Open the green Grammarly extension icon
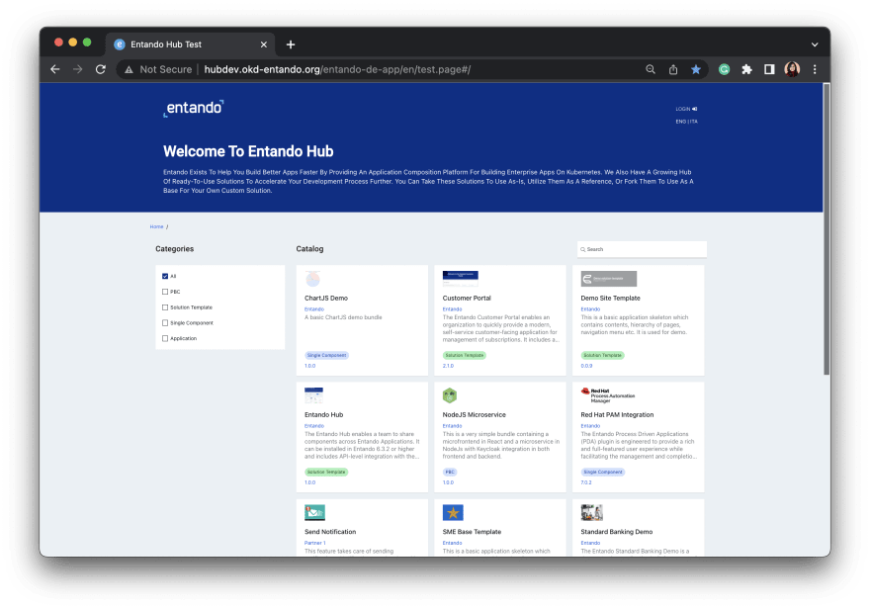This screenshot has width=870, height=609. coord(724,69)
